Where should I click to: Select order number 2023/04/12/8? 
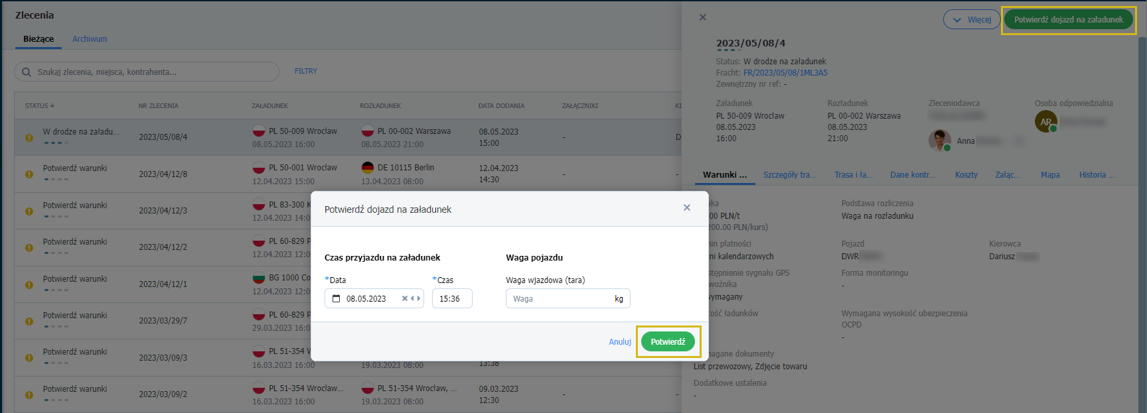(163, 174)
